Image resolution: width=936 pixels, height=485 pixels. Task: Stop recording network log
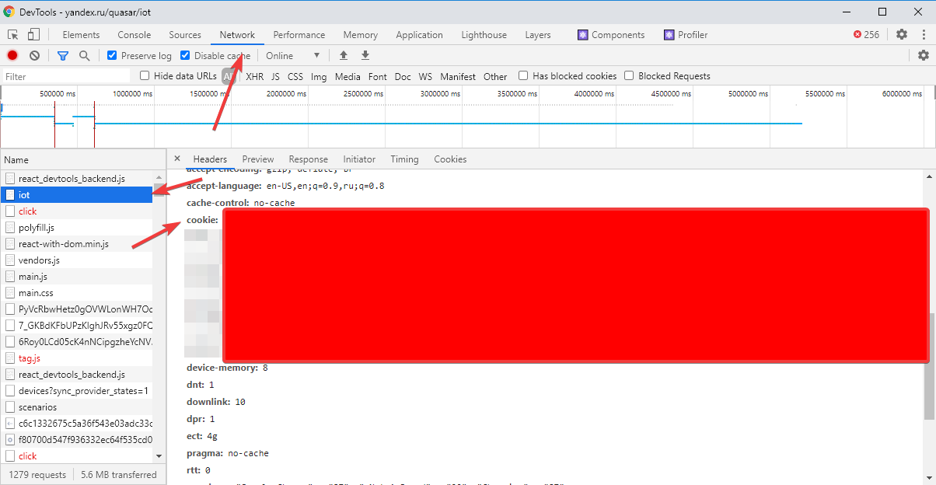(x=12, y=55)
